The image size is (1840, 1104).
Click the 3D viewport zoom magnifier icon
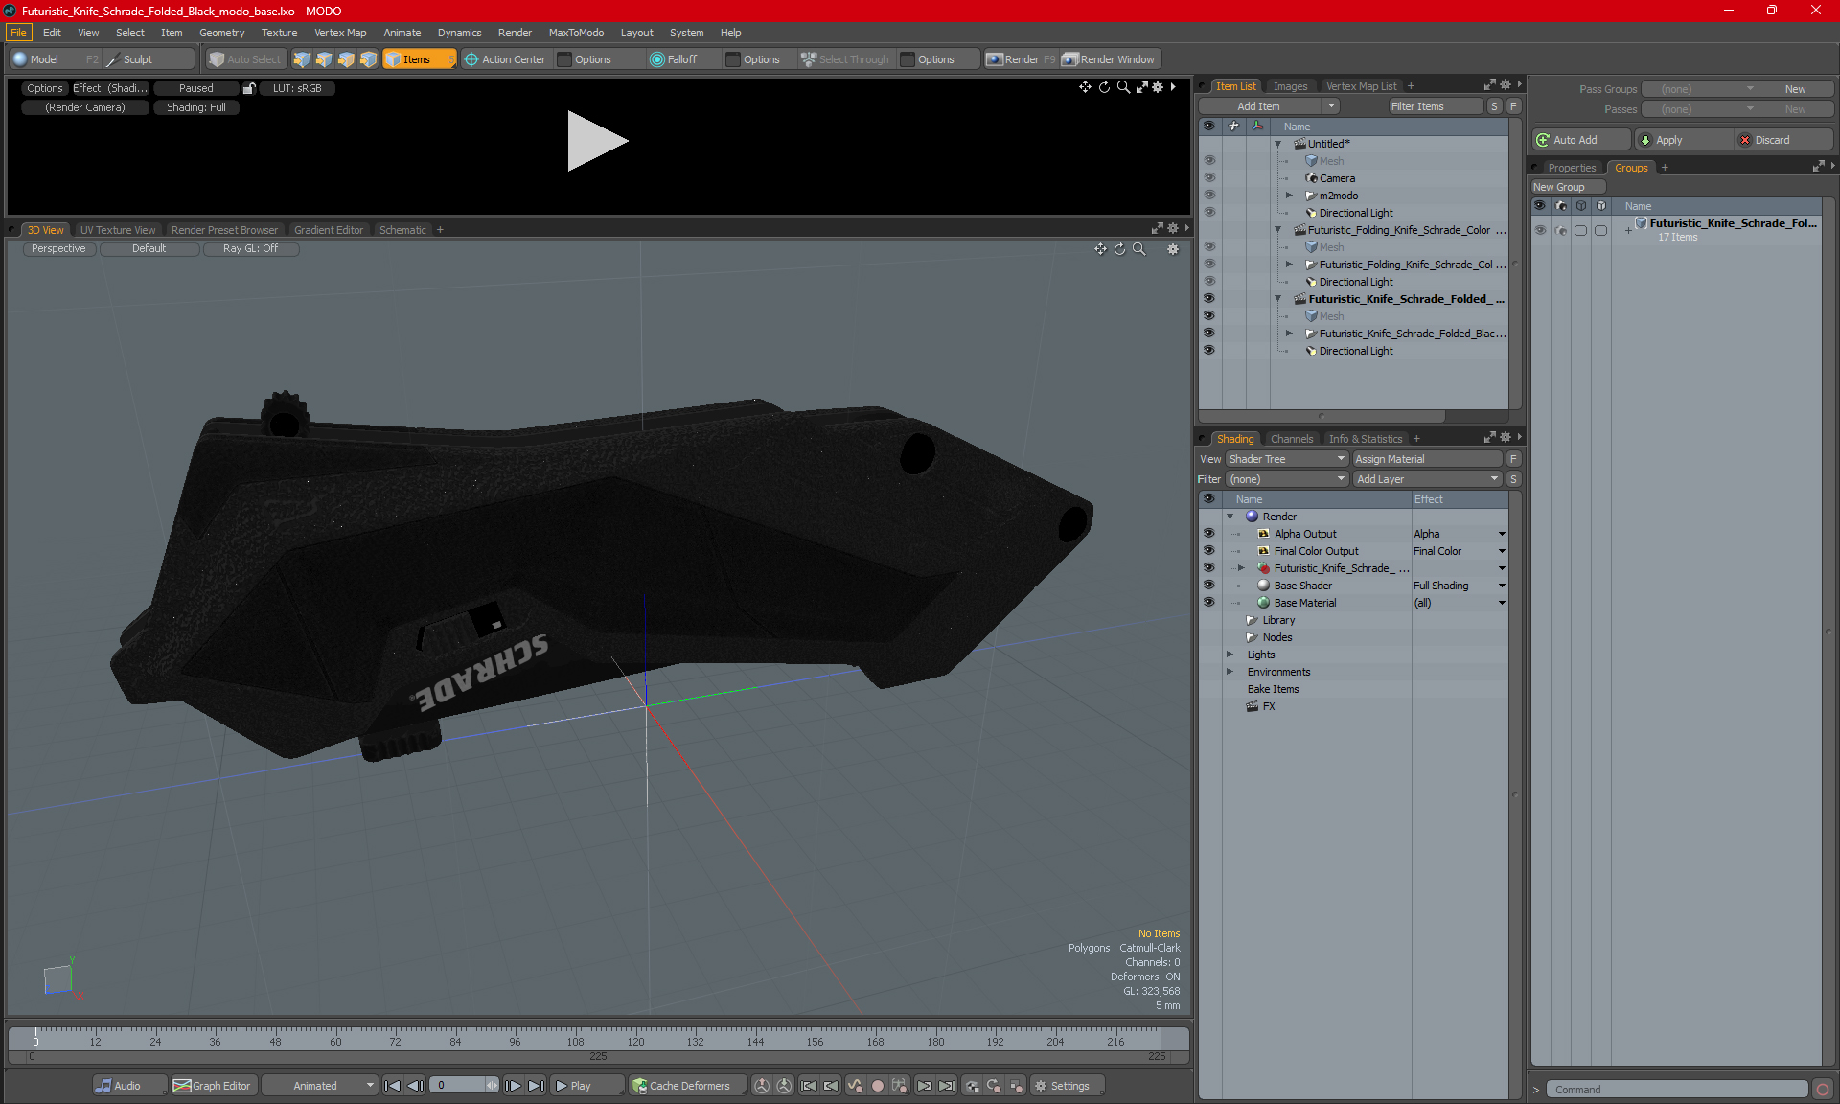pyautogui.click(x=1139, y=249)
